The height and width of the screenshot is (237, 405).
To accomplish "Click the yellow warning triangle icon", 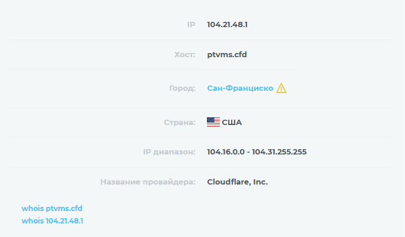I will tap(281, 88).
